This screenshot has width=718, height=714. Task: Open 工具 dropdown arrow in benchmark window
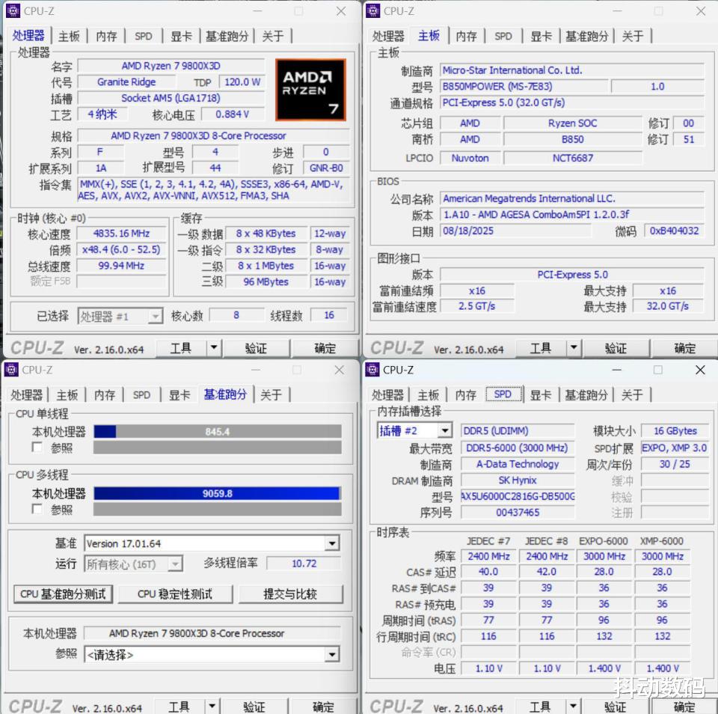pyautogui.click(x=212, y=707)
